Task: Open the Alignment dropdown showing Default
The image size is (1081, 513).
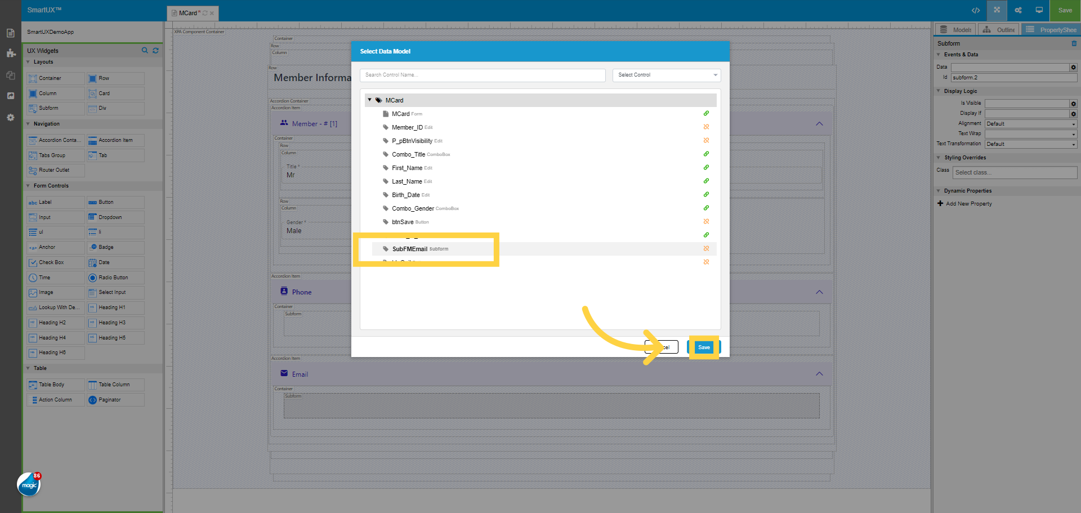Action: pos(1030,123)
